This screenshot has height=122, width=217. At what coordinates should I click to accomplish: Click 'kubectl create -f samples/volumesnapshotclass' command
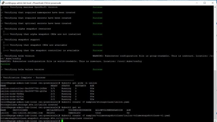(116, 116)
